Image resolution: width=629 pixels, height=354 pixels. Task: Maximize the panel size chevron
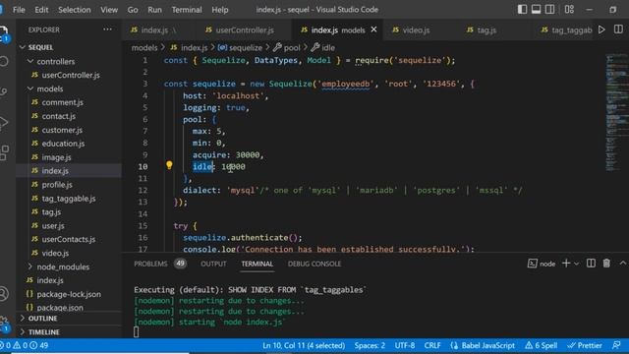(x=622, y=264)
